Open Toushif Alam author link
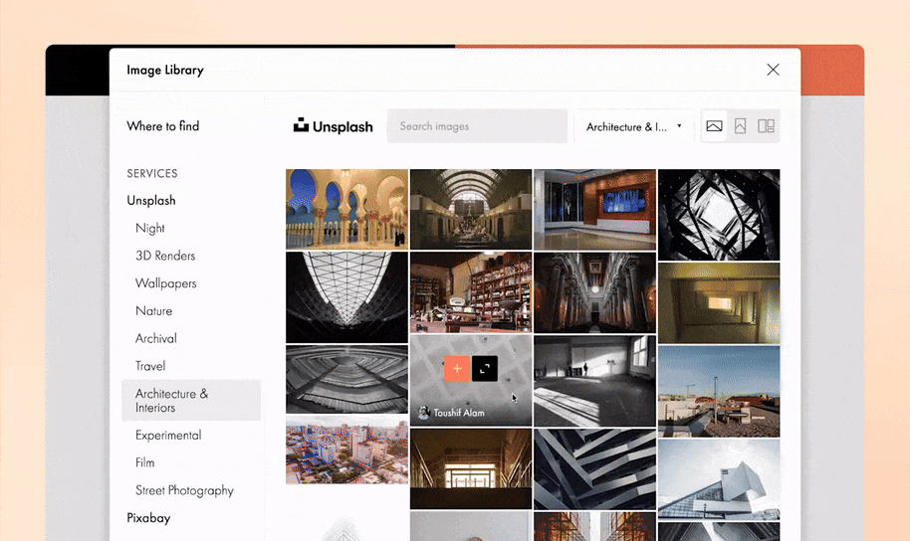The width and height of the screenshot is (910, 541). click(451, 413)
